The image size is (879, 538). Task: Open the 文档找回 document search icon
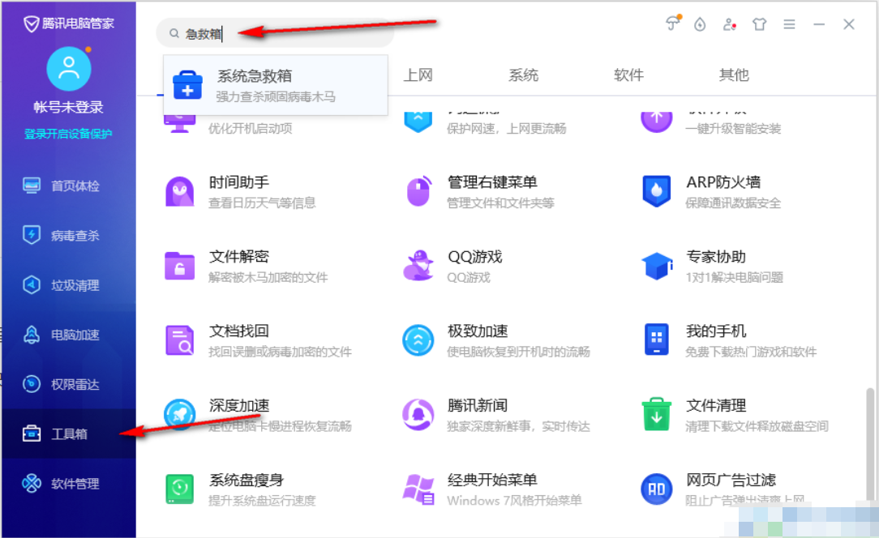point(179,340)
